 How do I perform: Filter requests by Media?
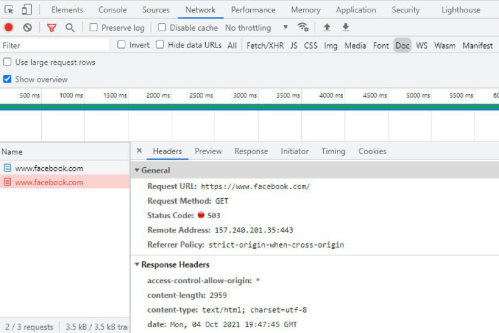tap(355, 46)
